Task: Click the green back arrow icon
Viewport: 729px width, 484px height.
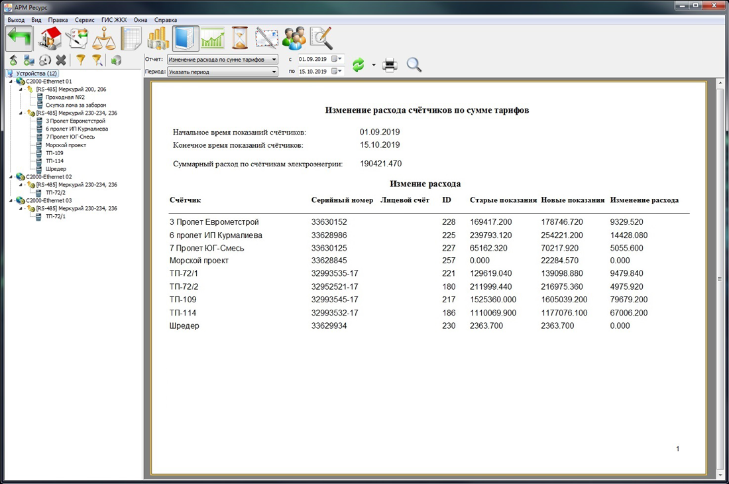Action: (19, 39)
